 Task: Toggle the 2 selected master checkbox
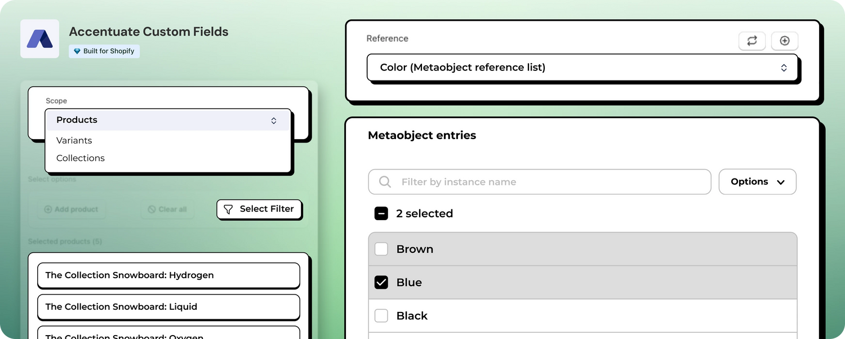(x=381, y=213)
